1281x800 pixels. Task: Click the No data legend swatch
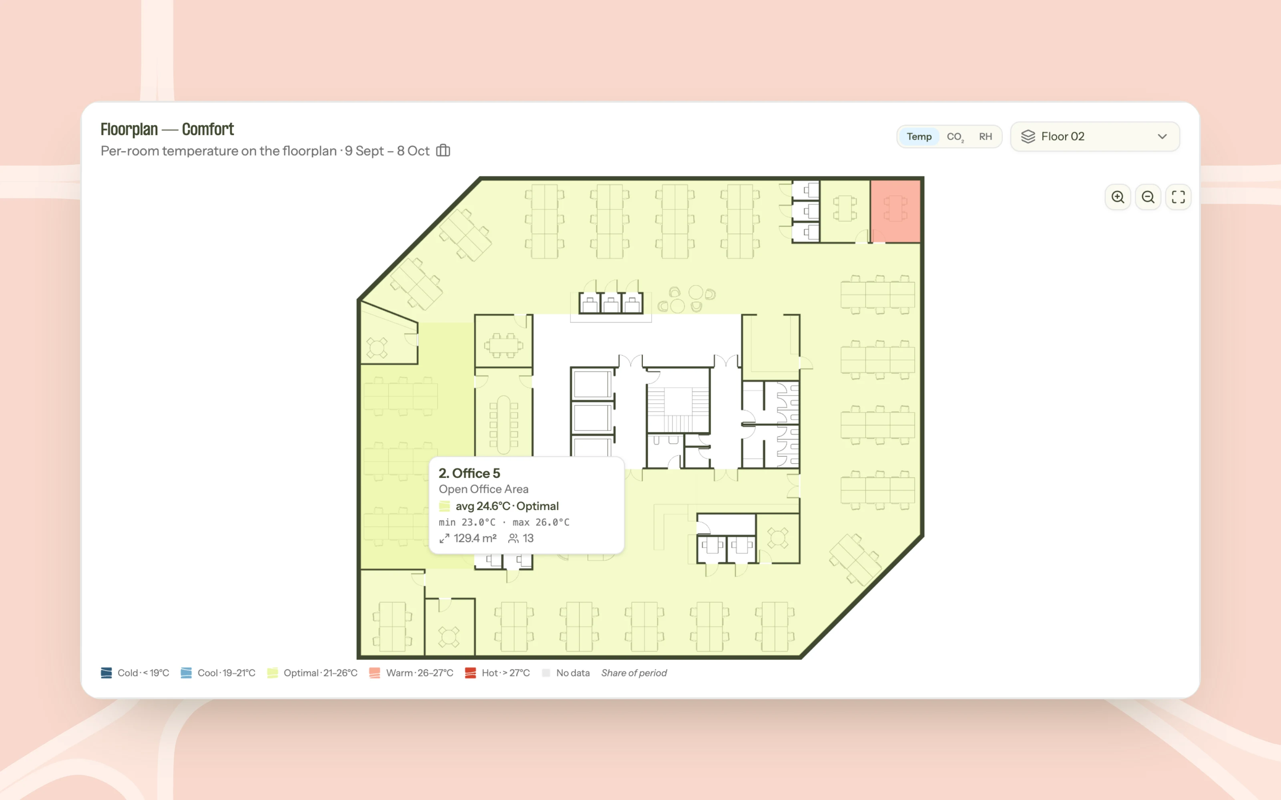[x=546, y=672]
